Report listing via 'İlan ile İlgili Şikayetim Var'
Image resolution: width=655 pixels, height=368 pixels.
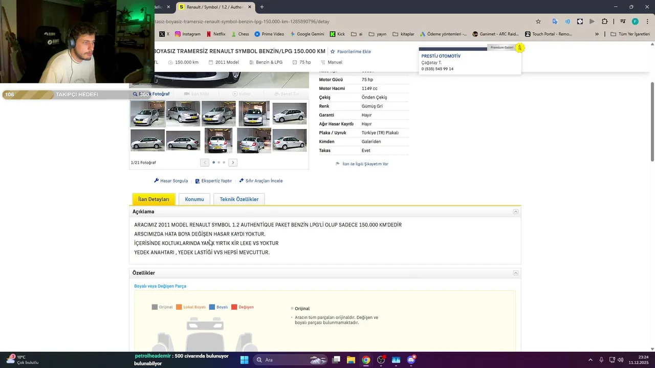362,164
